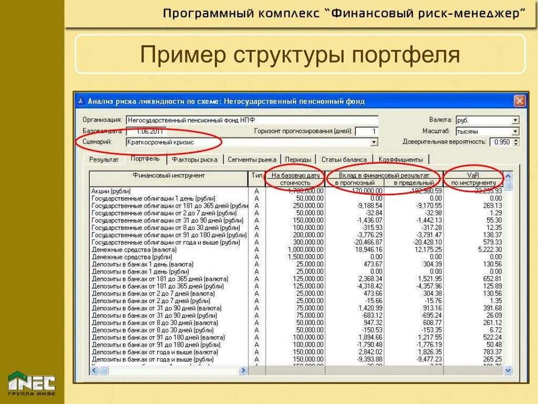Open the Валюта dropdown arrow
This screenshot has width=538, height=404.
tap(515, 120)
